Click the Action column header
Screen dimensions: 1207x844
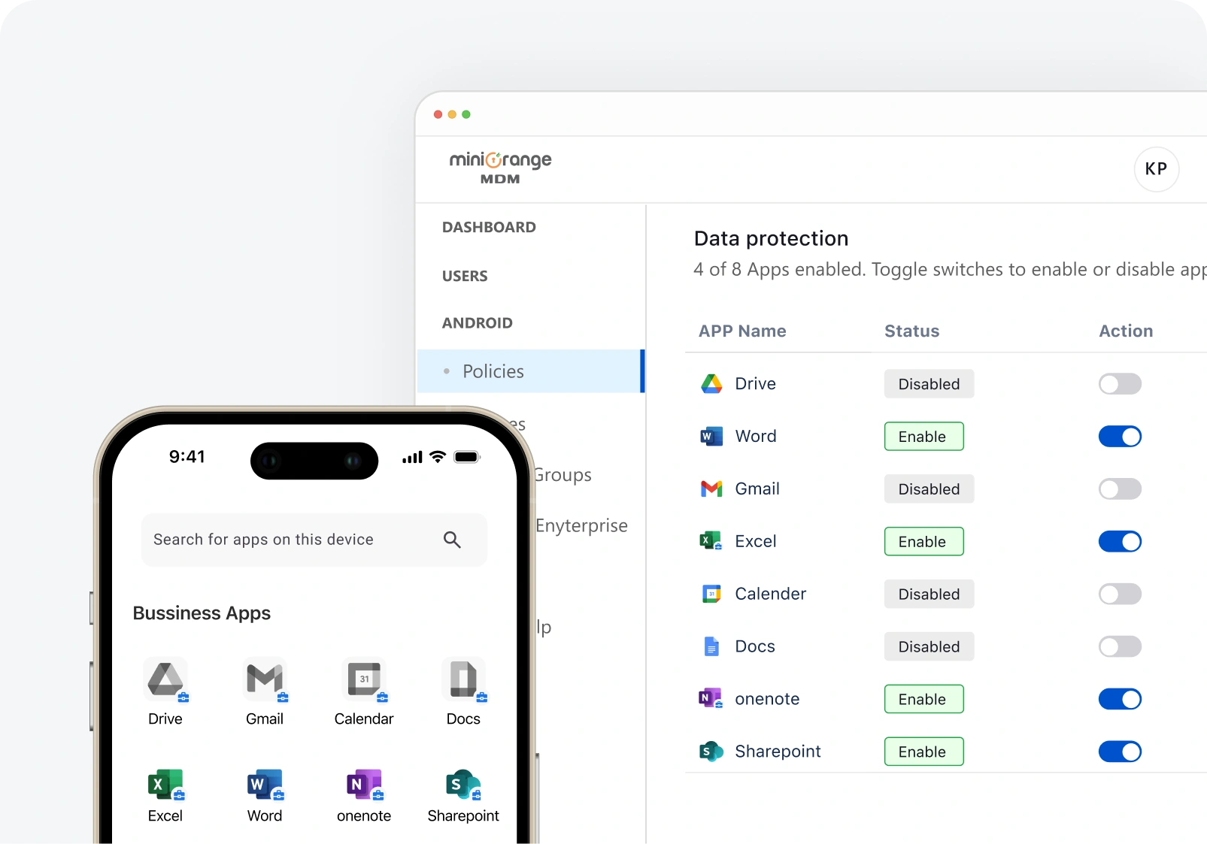1126,331
